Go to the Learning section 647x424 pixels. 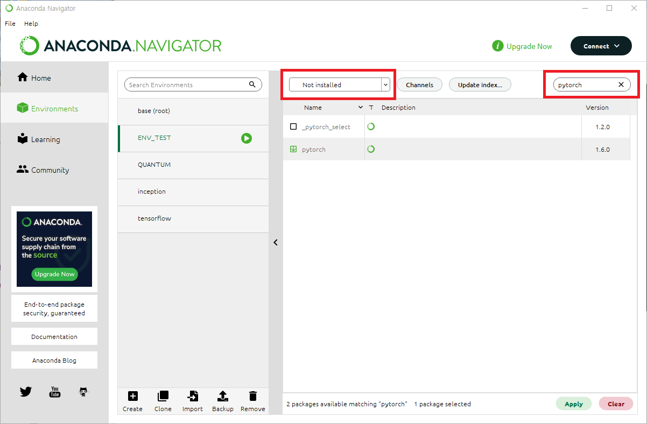pos(54,139)
